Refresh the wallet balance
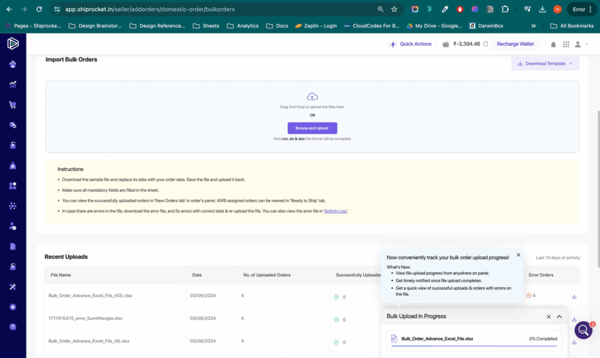This screenshot has width=600, height=358. (485, 45)
